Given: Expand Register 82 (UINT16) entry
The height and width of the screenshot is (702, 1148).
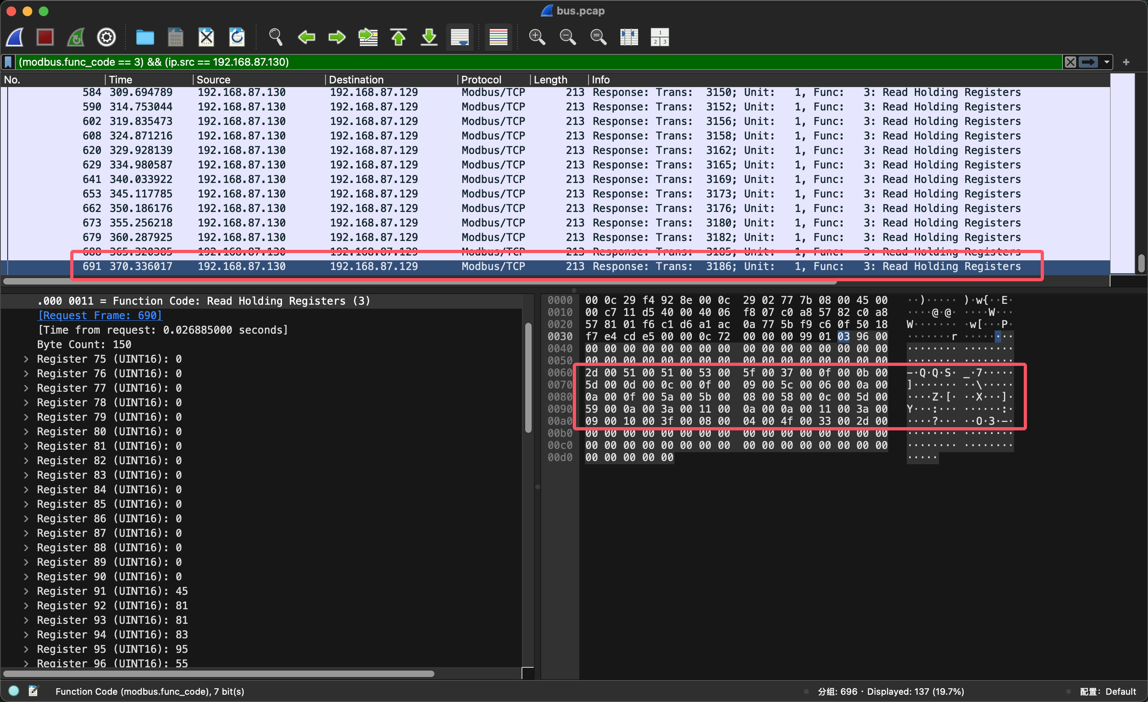Looking at the screenshot, I should (x=26, y=460).
